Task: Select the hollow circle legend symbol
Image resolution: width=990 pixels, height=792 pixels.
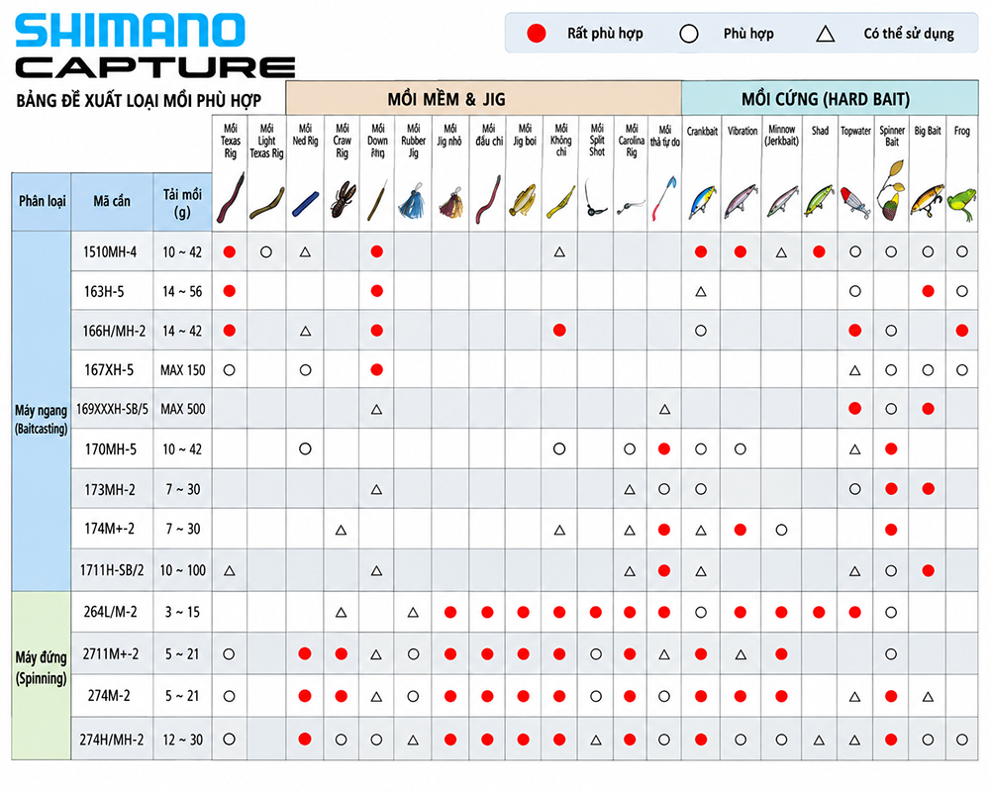Action: [689, 34]
